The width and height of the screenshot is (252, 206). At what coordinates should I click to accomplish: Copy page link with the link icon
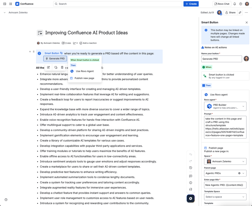point(240,13)
